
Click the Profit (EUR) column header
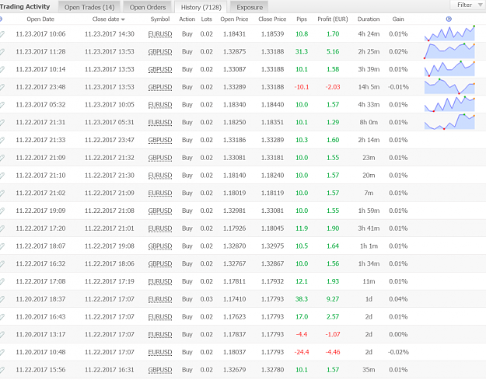333,19
